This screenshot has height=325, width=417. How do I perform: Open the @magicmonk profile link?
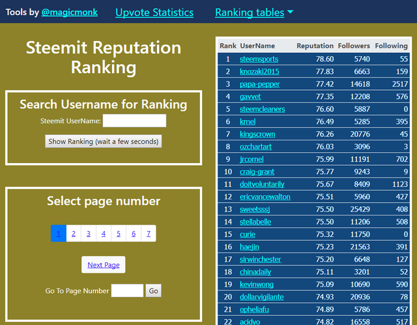70,12
